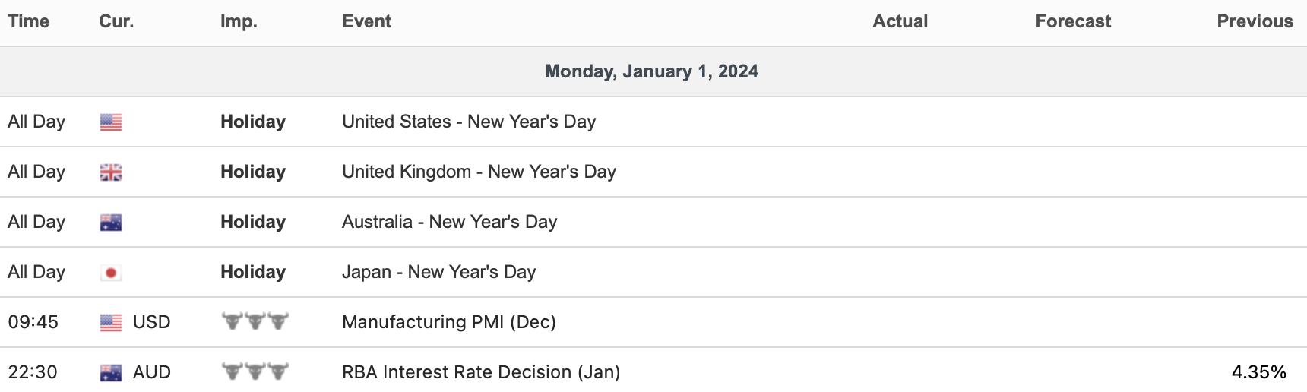Click the Monday, January 1, 2024 date row
The width and height of the screenshot is (1307, 392).
tap(651, 71)
